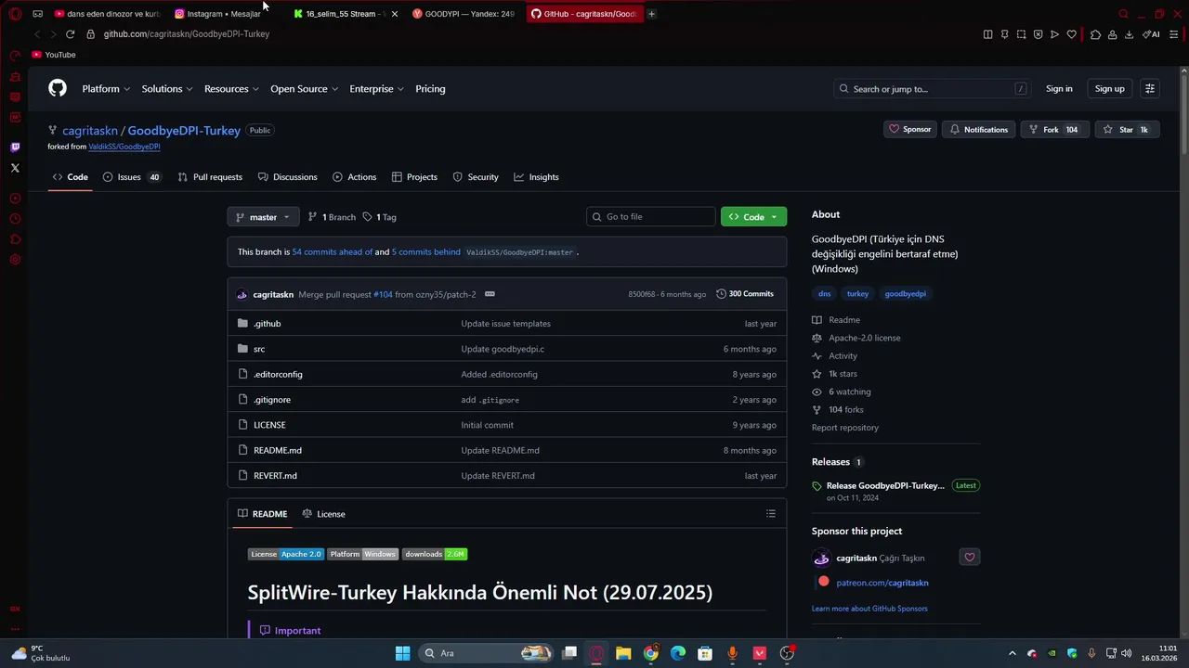1189x668 pixels.
Task: Open Twitch in Opera sidebar
Action: [x=15, y=147]
